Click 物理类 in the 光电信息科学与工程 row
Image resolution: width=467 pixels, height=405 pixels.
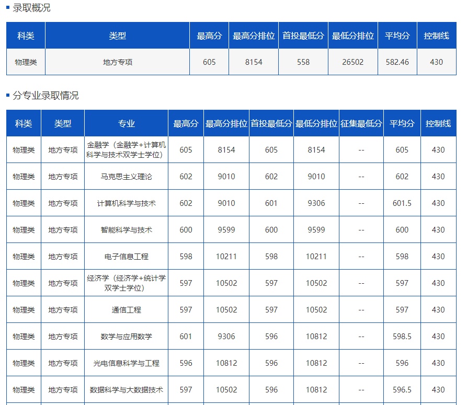click(x=24, y=363)
